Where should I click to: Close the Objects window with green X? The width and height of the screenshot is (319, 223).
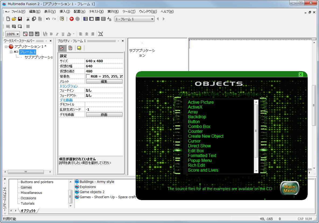point(301,75)
